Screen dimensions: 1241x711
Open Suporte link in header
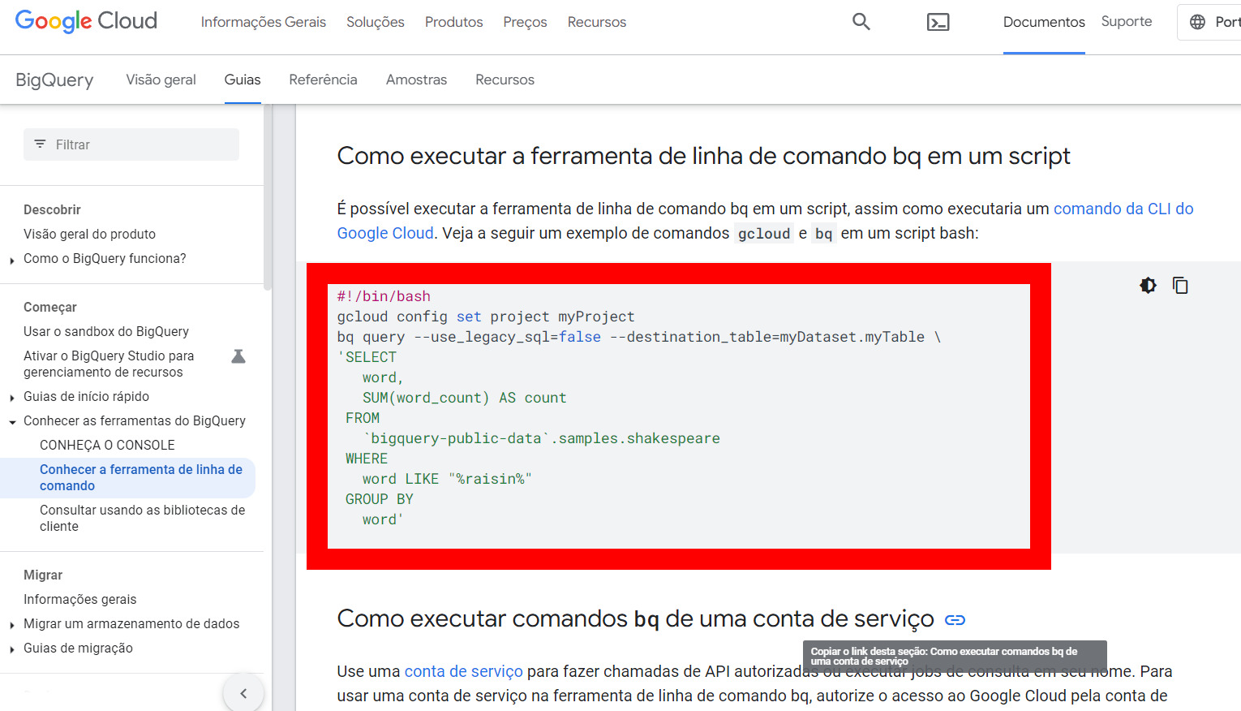tap(1127, 22)
